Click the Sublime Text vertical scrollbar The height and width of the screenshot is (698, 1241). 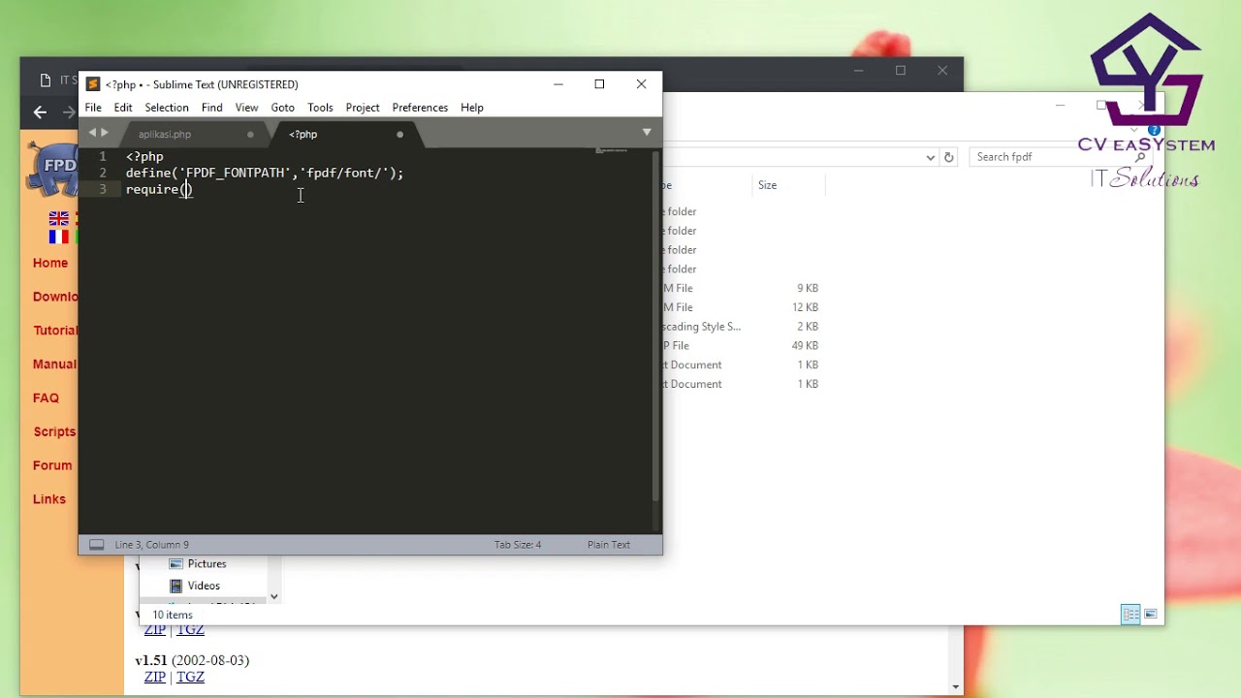[656, 325]
